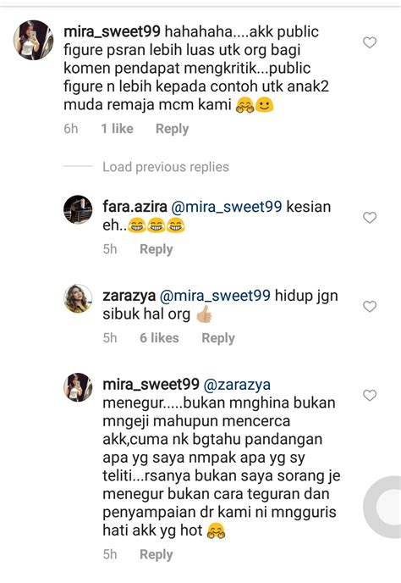The width and height of the screenshot is (401, 583).
Task: Reply to fara.azira's comment
Action: tap(157, 249)
